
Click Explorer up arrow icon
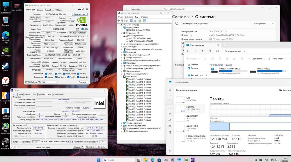pos(203,51)
